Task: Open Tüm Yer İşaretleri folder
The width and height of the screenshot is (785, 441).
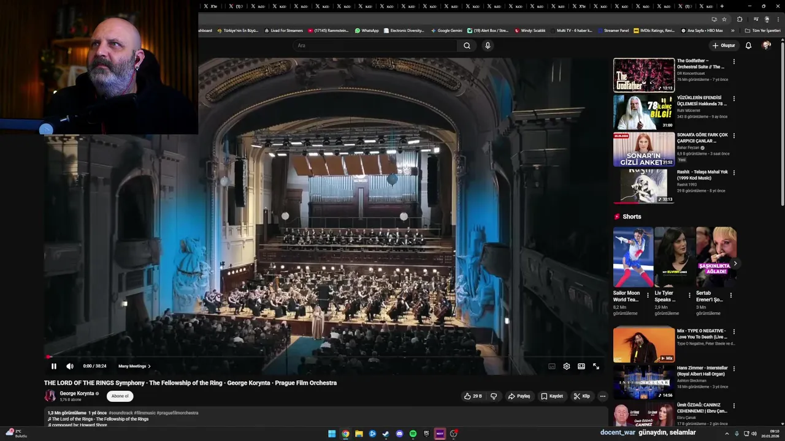Action: (x=762, y=31)
